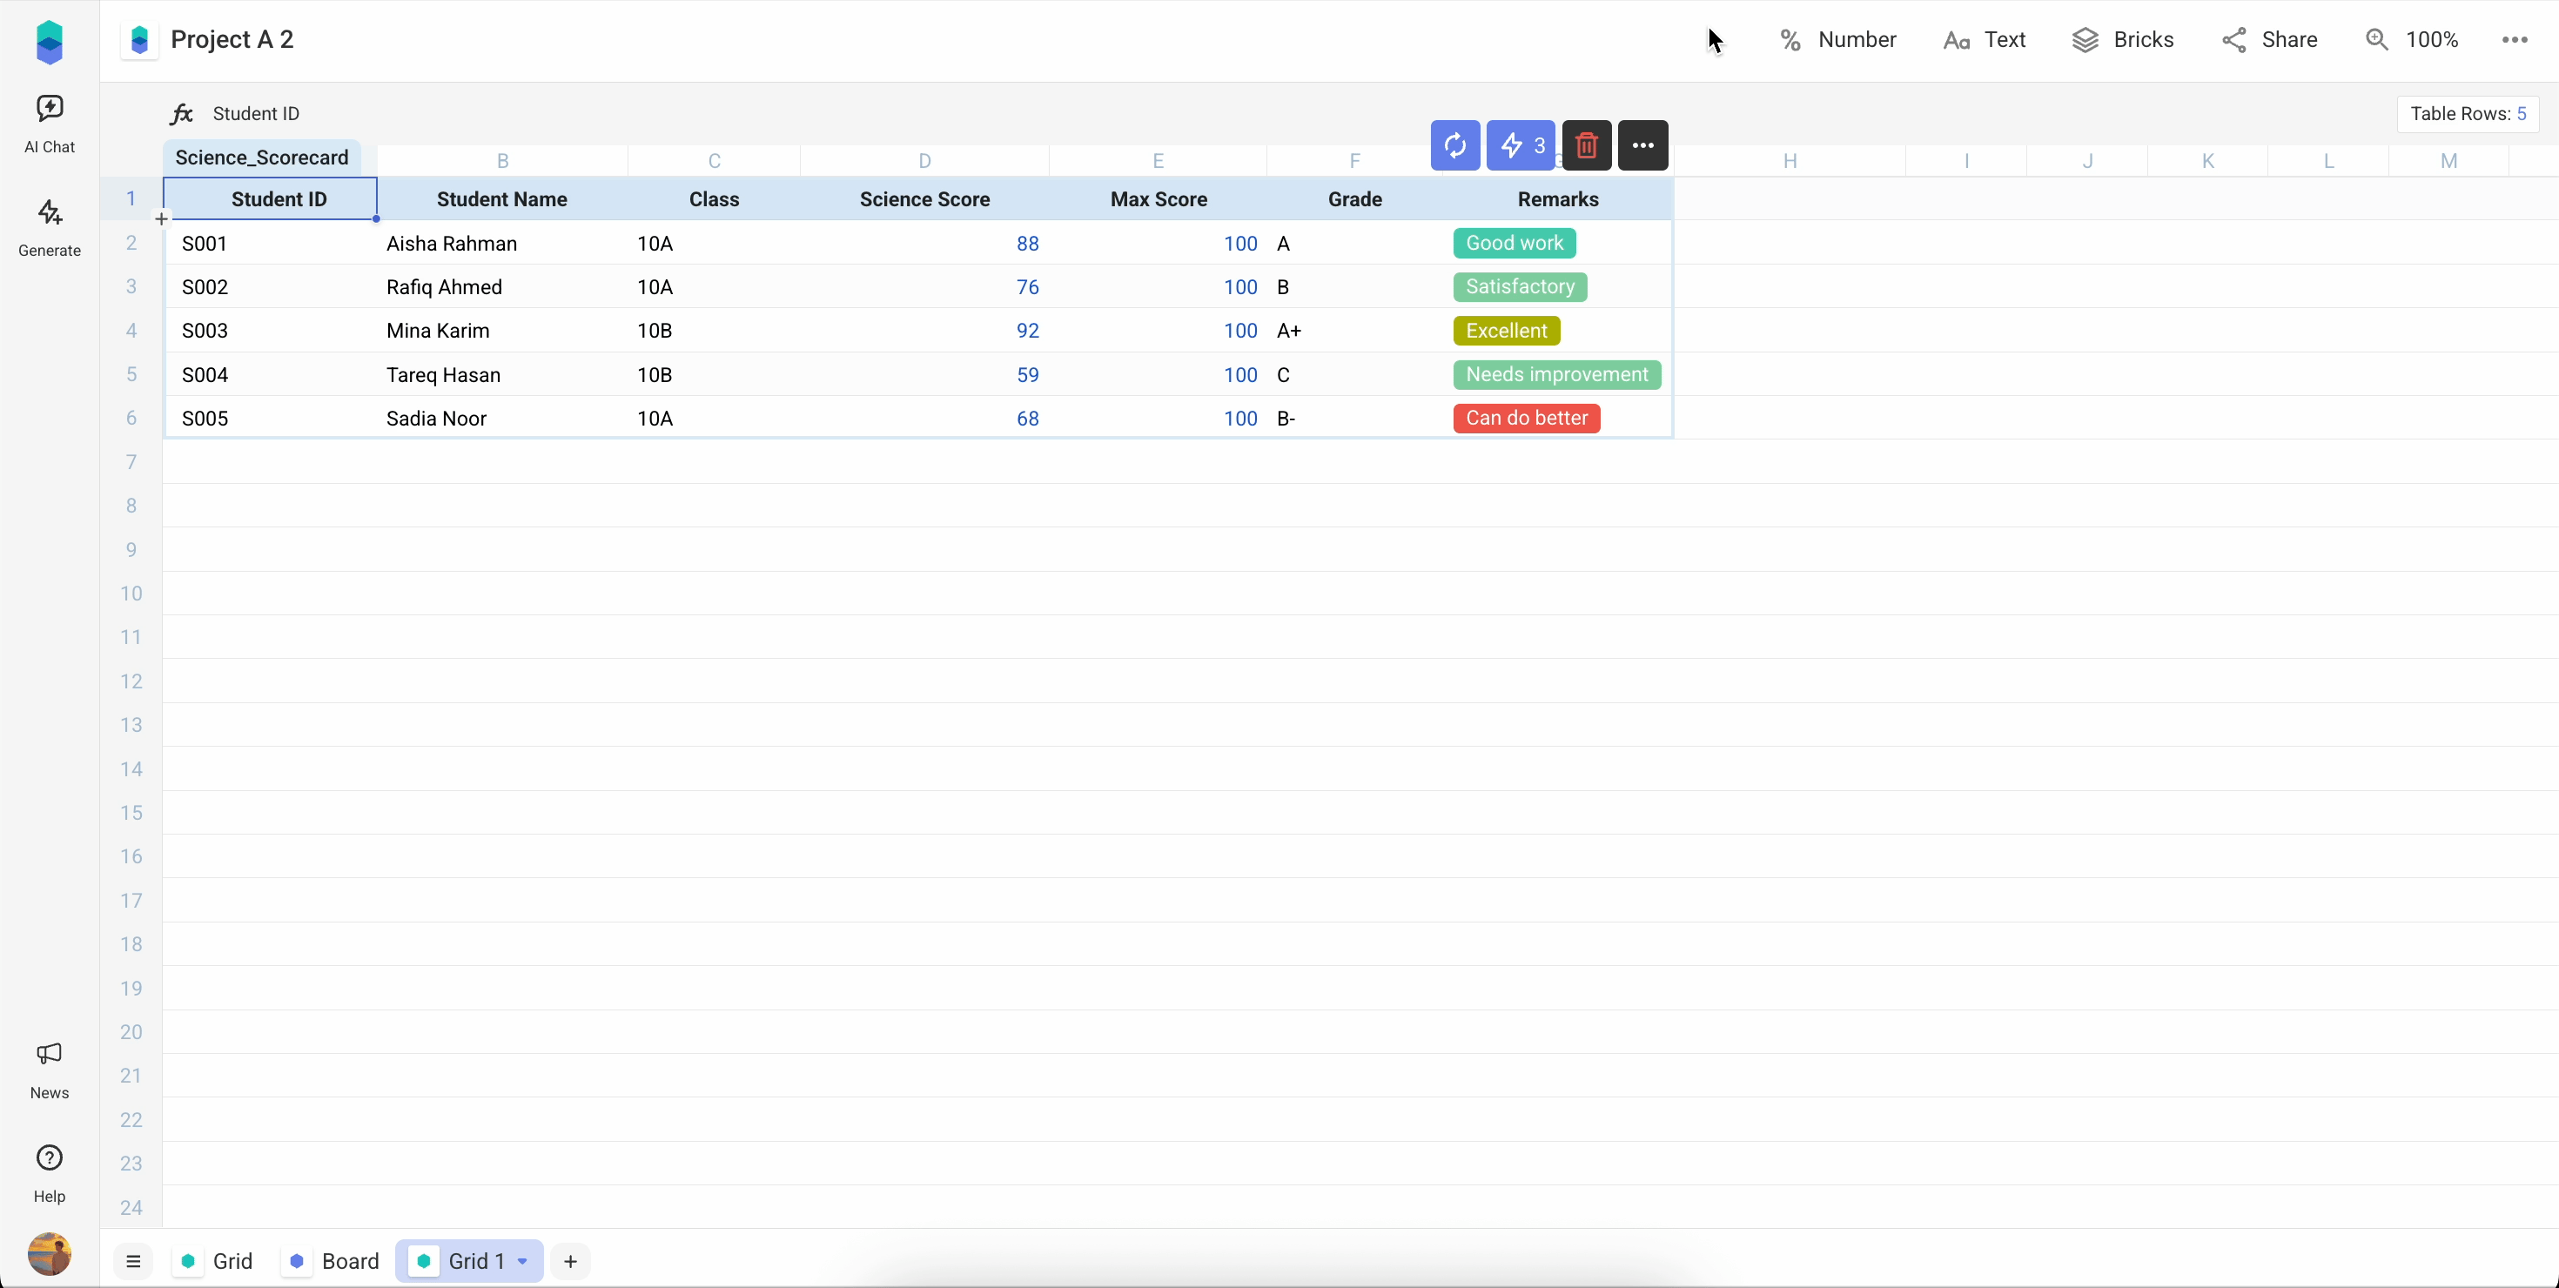Switch to the Grid tab
Image resolution: width=2559 pixels, height=1288 pixels.
218,1261
